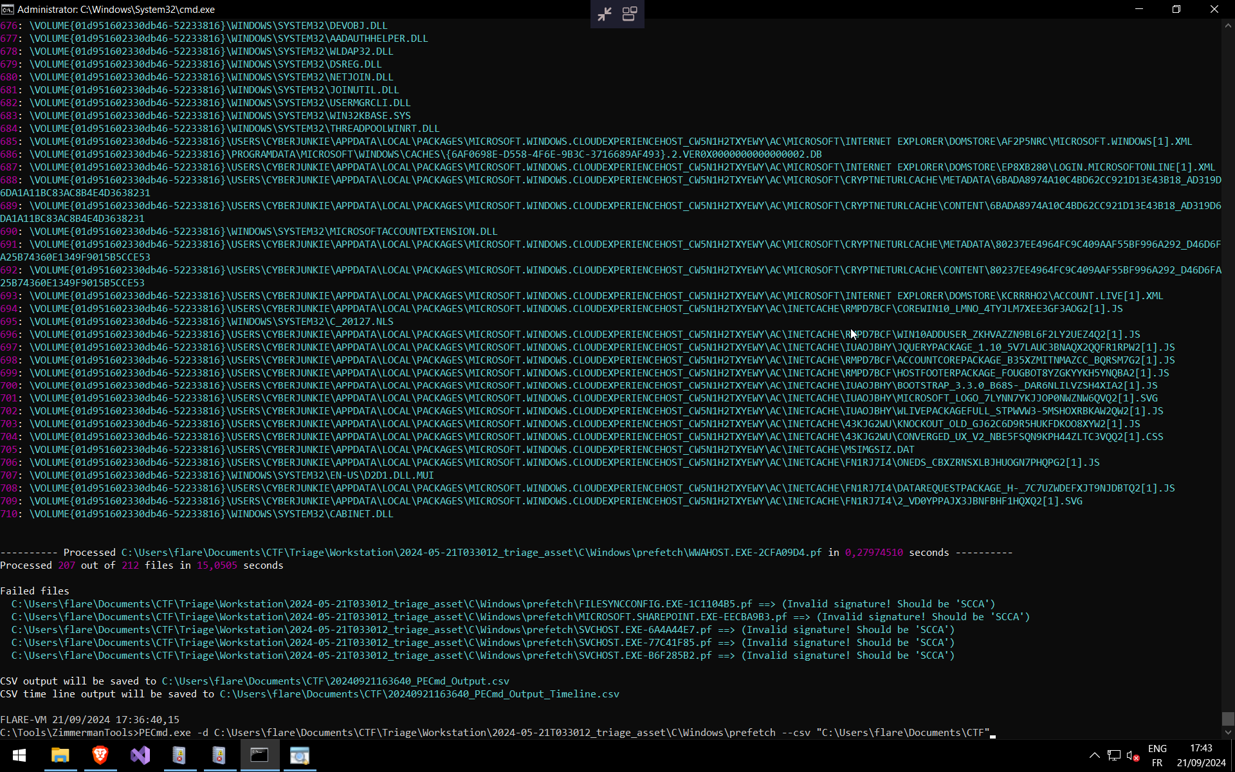
Task: Click the PECmd_Output.csv save path
Action: click(x=335, y=681)
